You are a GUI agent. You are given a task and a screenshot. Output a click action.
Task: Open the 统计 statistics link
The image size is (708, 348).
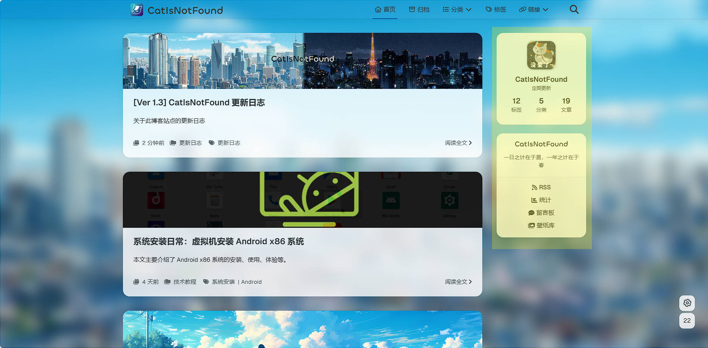tap(541, 200)
